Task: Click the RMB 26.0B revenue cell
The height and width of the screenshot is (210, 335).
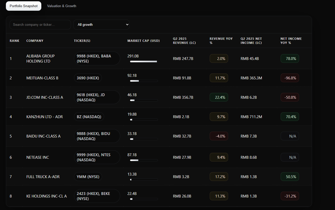Action: click(x=182, y=196)
